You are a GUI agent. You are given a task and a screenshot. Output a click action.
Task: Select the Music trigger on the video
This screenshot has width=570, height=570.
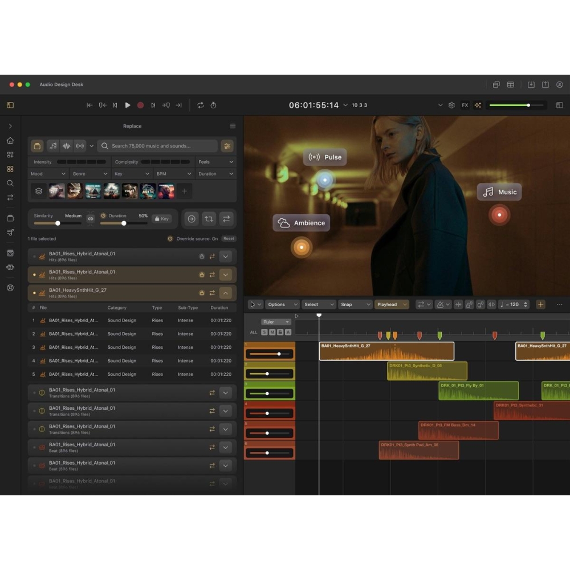click(x=499, y=192)
